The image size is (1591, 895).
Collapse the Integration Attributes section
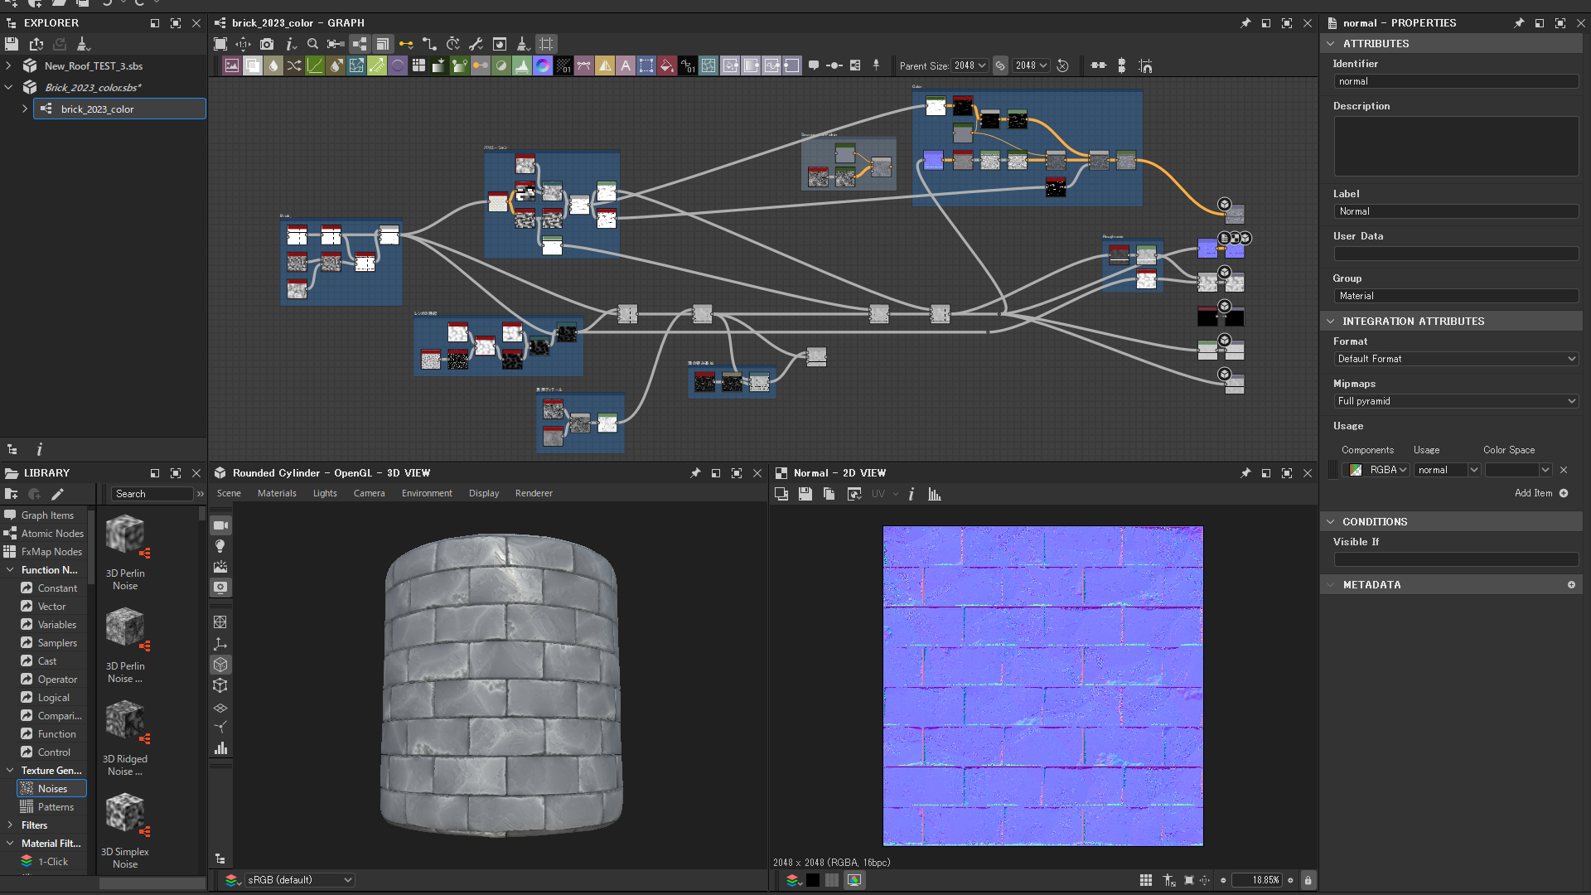[1331, 322]
